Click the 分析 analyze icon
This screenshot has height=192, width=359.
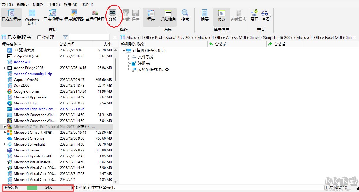pyautogui.click(x=113, y=13)
